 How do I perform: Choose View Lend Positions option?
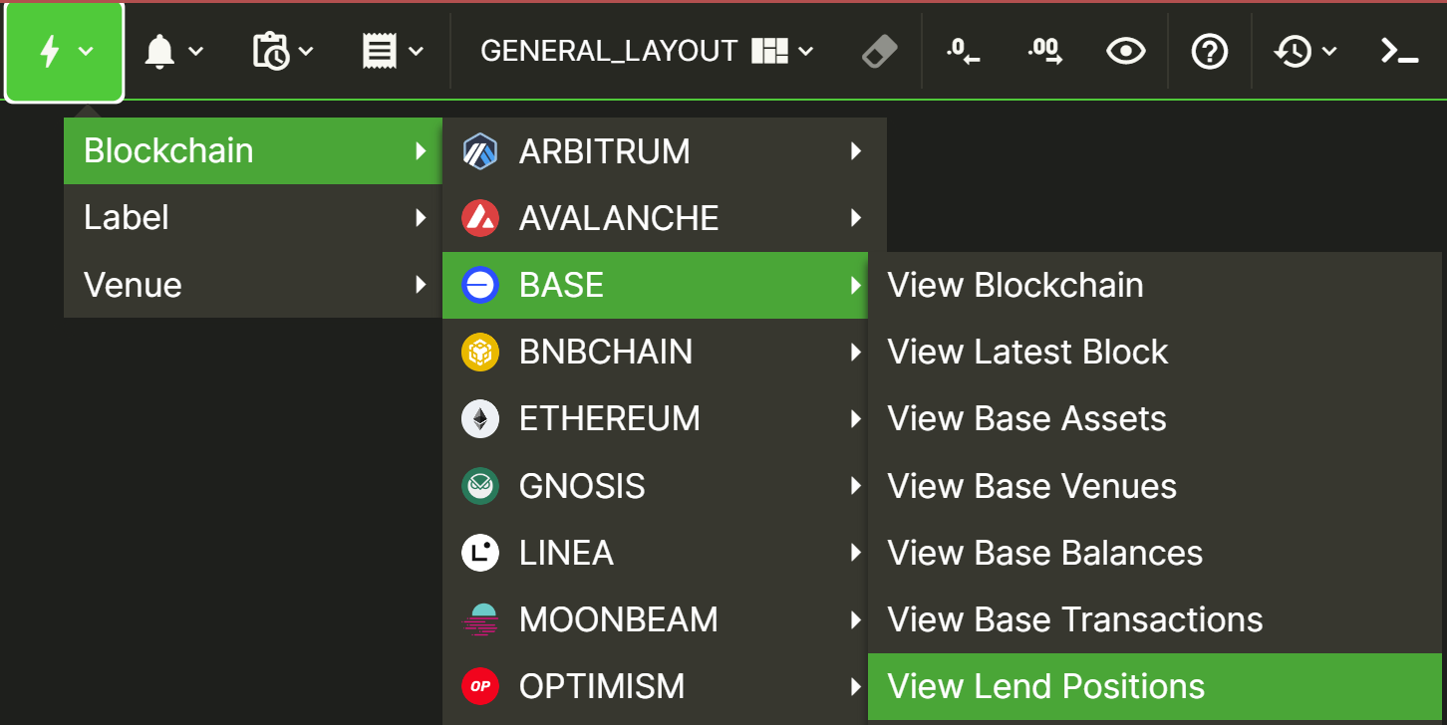click(1155, 686)
